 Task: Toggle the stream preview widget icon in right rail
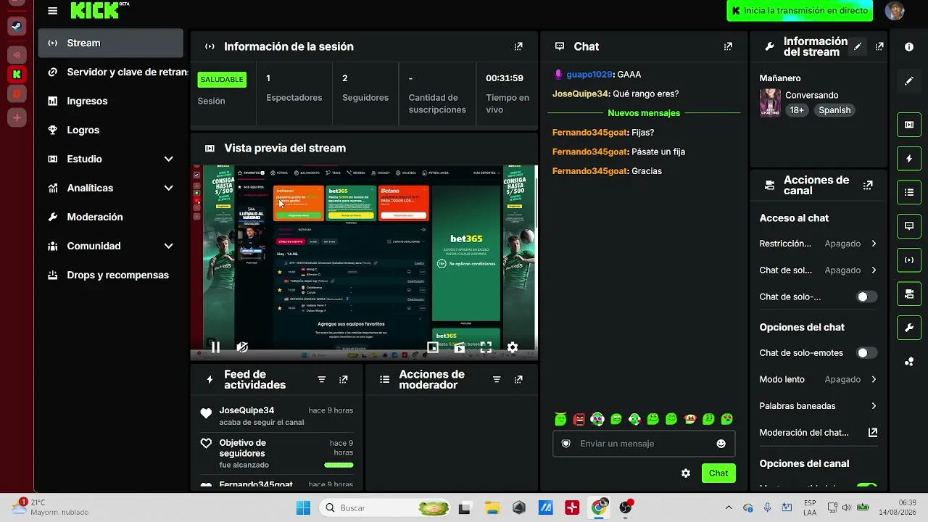[x=909, y=124]
